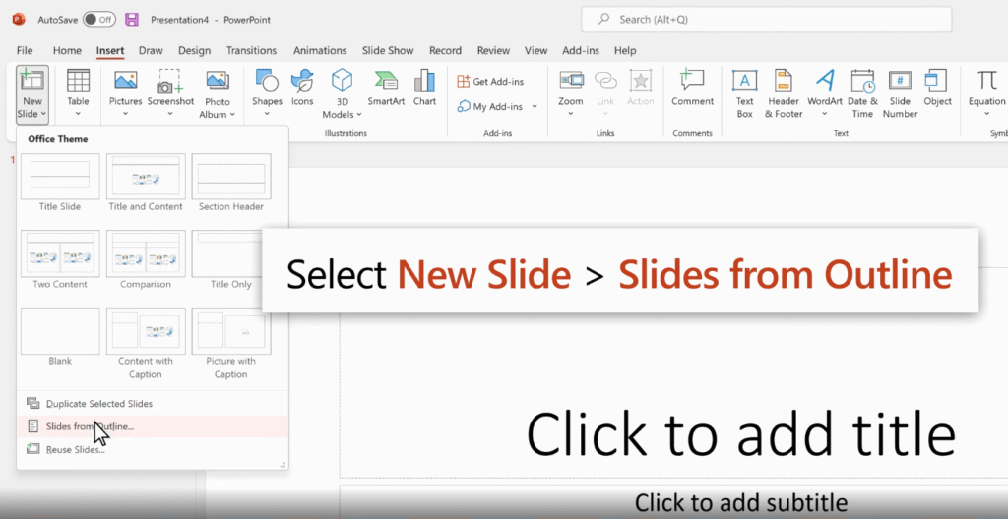The height and width of the screenshot is (519, 1008).
Task: Click Duplicate Selected Slides
Action: pyautogui.click(x=98, y=404)
